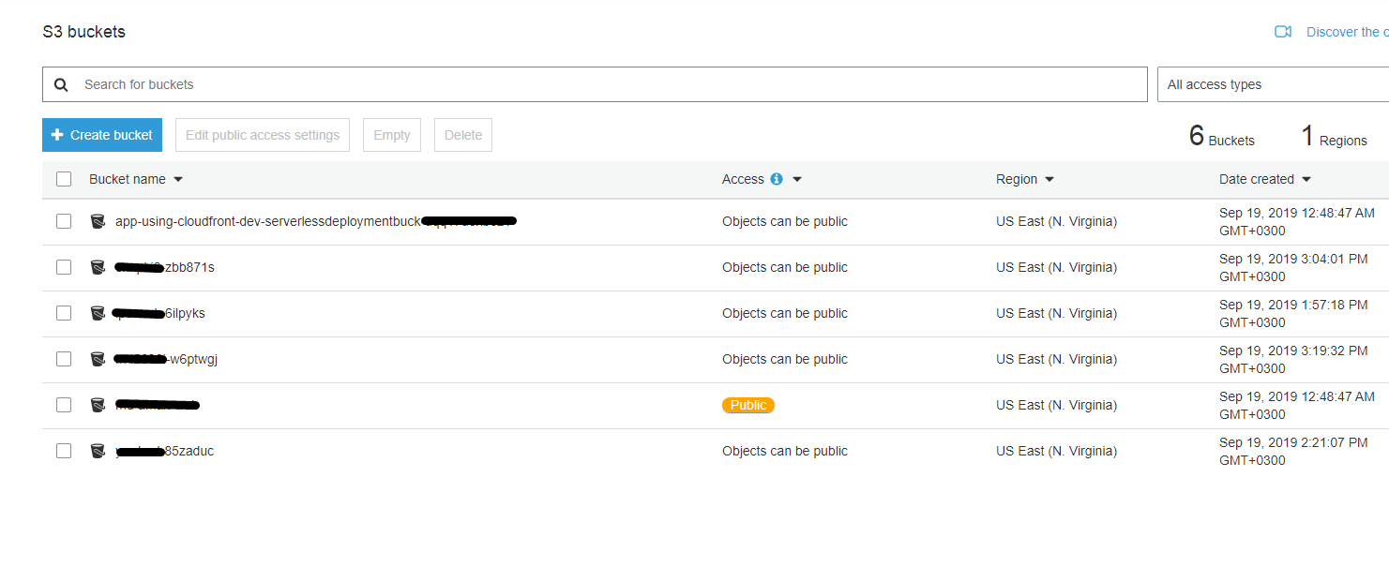Open bucket ending in w6ptwgj

pyautogui.click(x=166, y=359)
